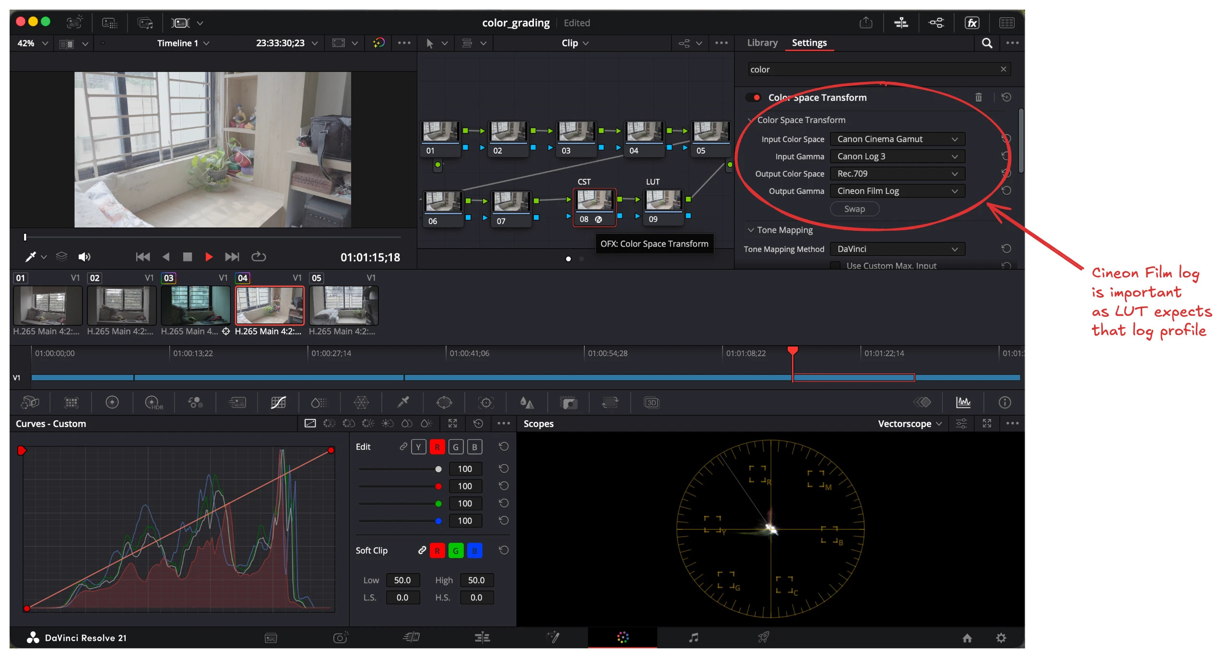The height and width of the screenshot is (658, 1228).
Task: Open the Keyframes palette
Action: point(922,403)
